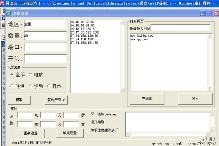Click log box vertical scrollbar up arrow
Image resolution: width=219 pixels, height=146 pixels.
pos(212,115)
